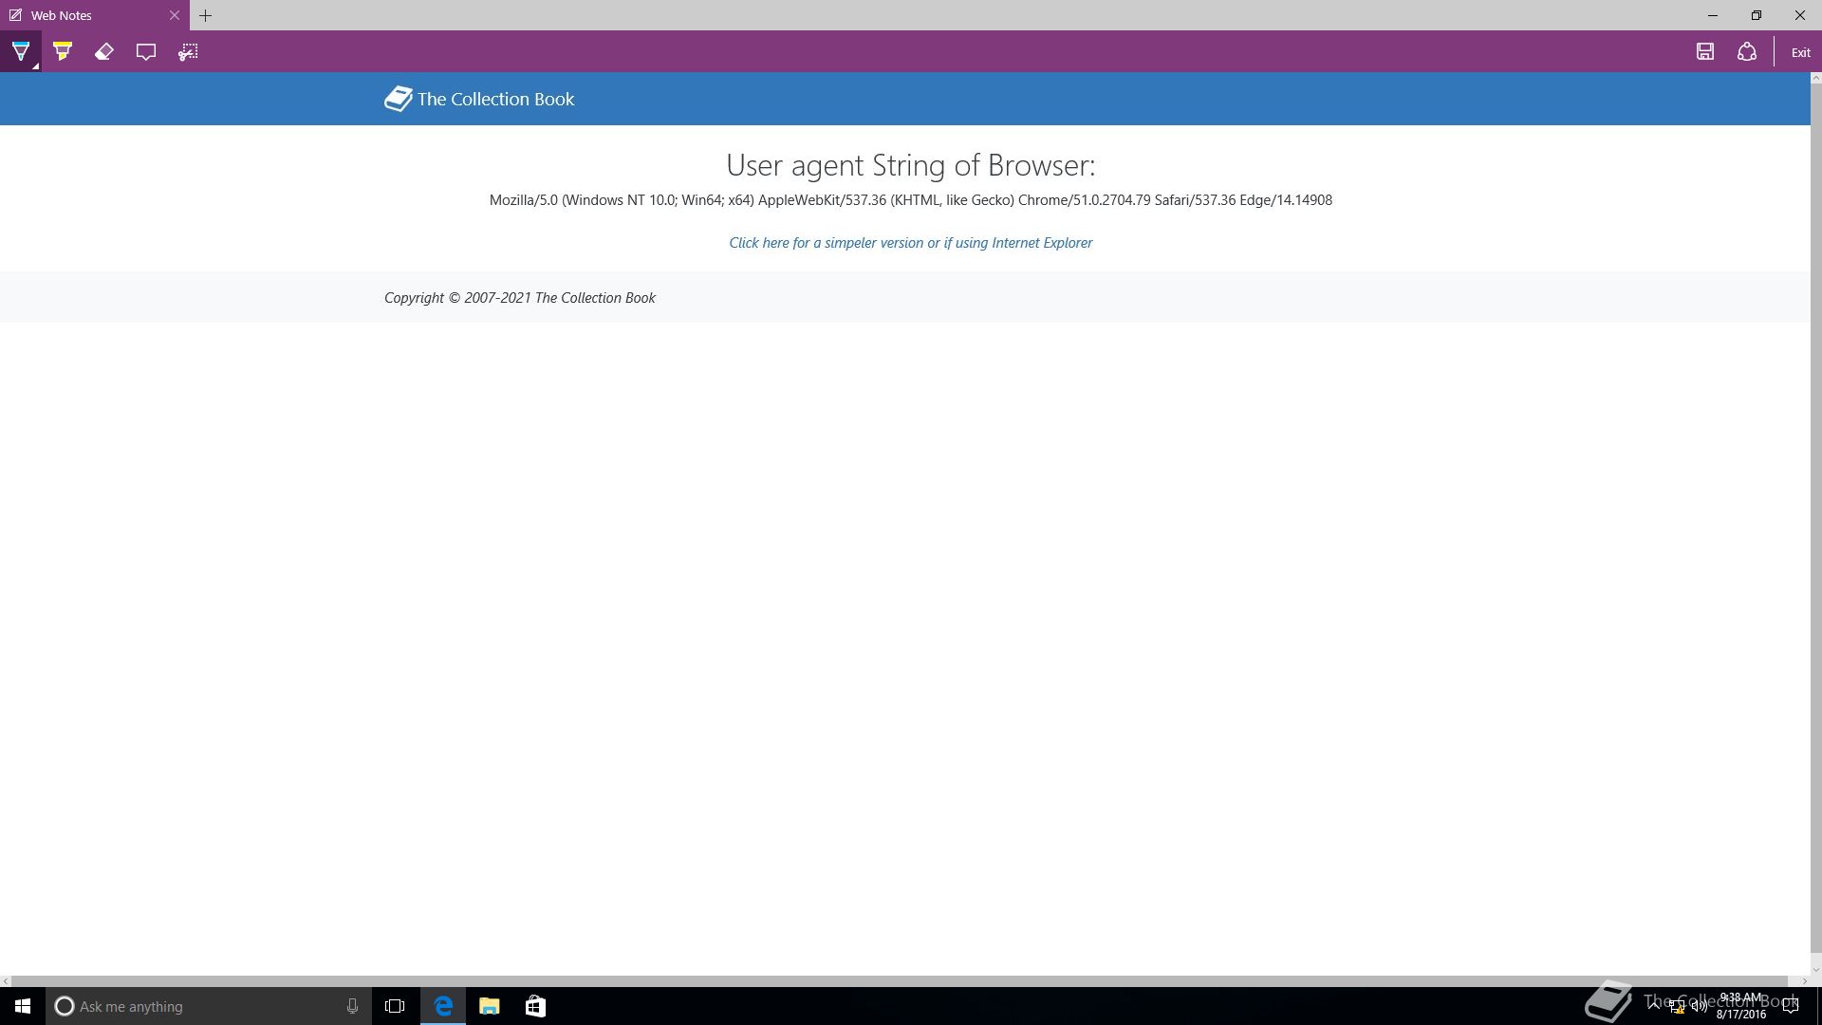Restore down the Edge window

click(1757, 15)
